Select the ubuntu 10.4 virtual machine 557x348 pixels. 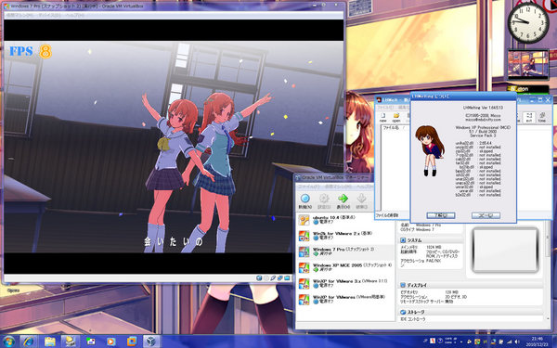coord(345,220)
